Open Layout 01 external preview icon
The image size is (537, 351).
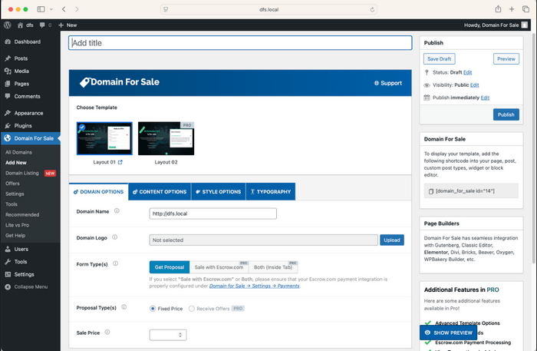coord(120,162)
